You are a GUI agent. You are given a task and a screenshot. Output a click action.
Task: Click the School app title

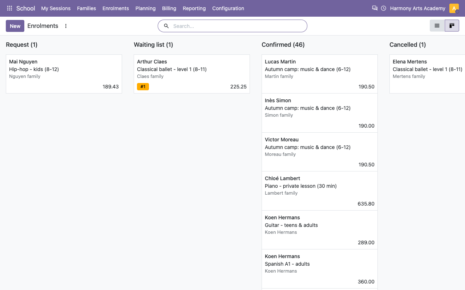(x=26, y=8)
